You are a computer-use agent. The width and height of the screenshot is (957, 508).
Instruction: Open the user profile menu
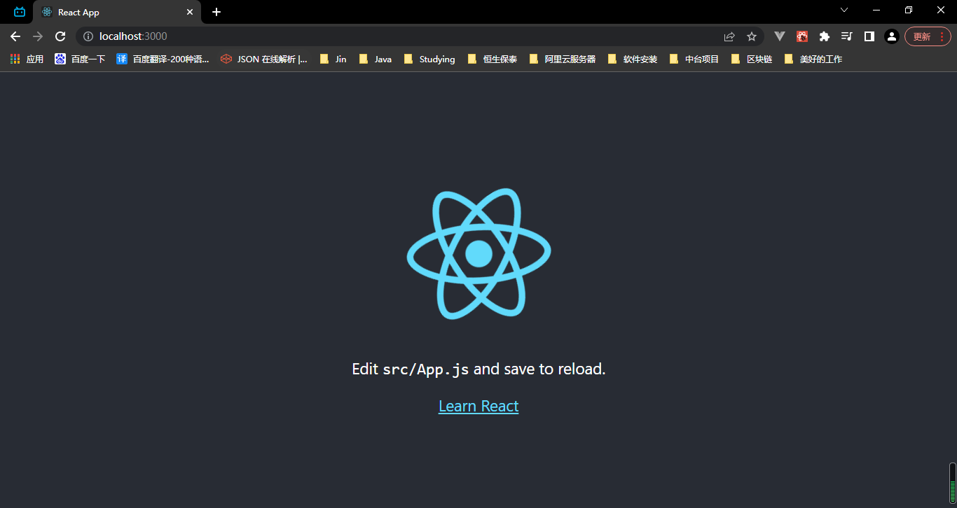(891, 36)
